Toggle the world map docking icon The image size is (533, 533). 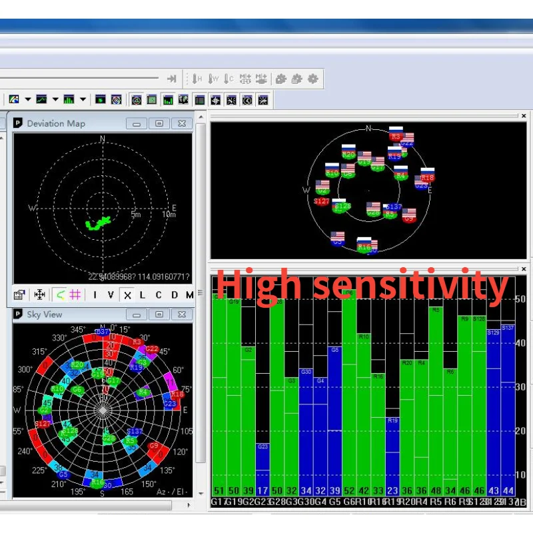tap(184, 100)
